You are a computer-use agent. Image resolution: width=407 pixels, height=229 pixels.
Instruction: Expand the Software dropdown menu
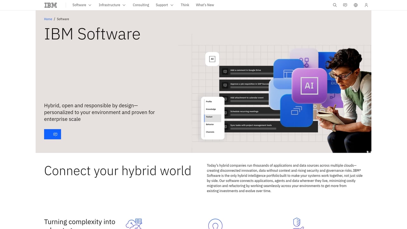click(x=82, y=5)
